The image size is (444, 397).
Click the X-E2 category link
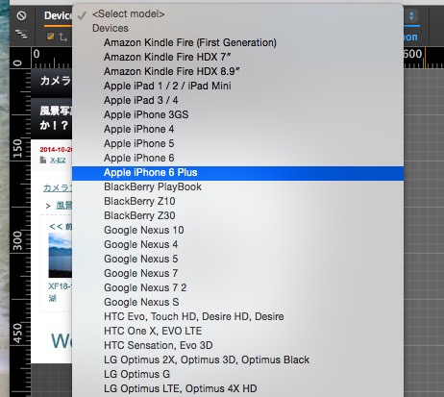click(58, 161)
